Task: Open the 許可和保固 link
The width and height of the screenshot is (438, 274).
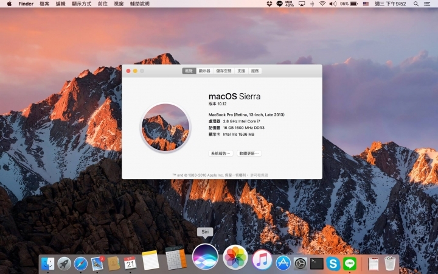Action: [259, 175]
